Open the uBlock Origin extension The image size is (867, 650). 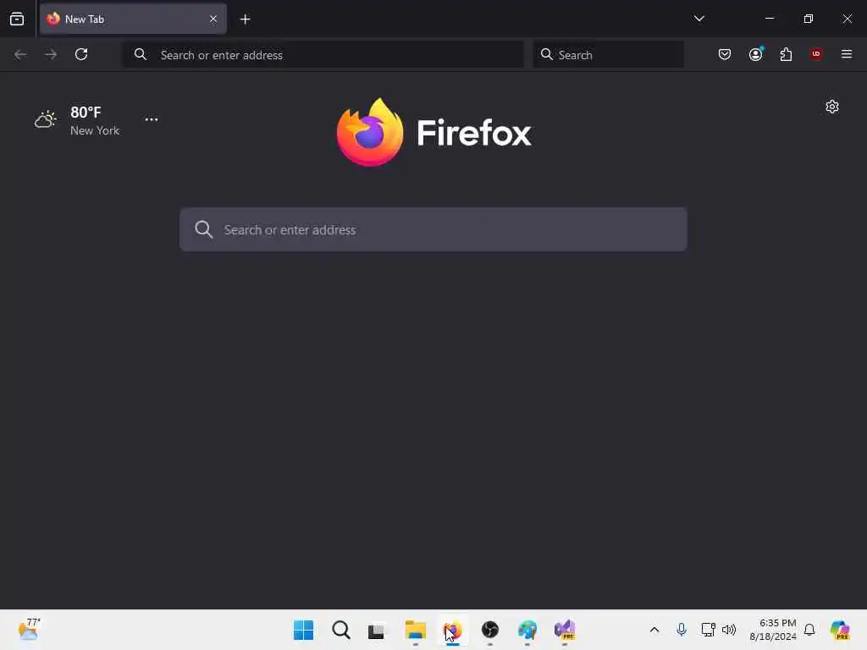[x=816, y=54]
